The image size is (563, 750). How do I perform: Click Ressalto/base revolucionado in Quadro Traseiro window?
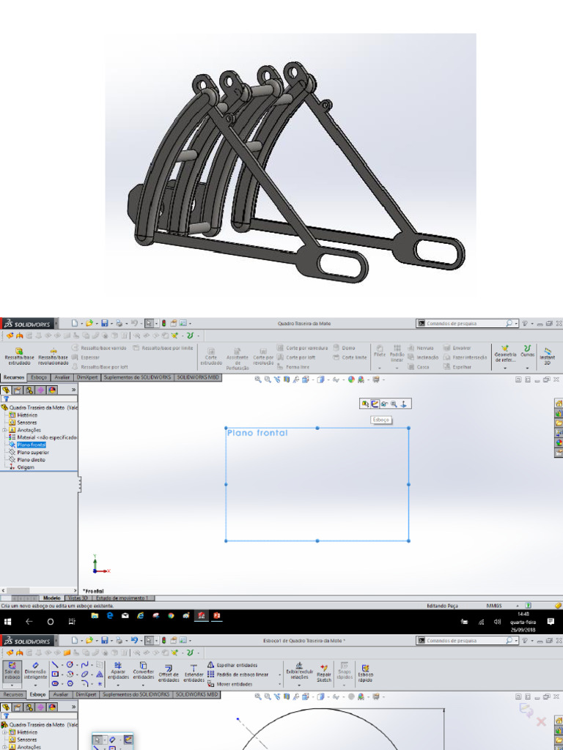[53, 357]
